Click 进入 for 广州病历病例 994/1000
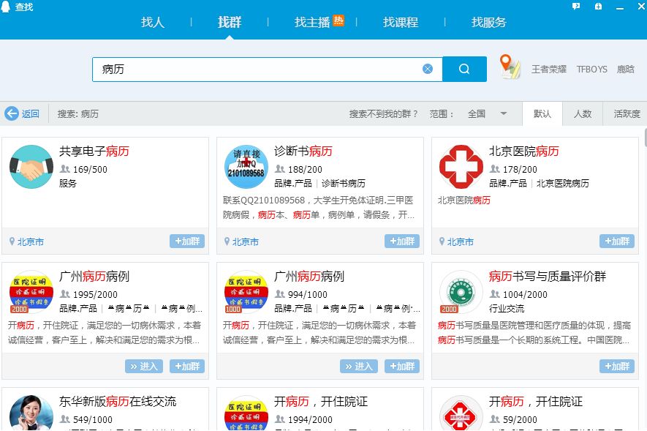This screenshot has height=431, width=647. pyautogui.click(x=358, y=366)
